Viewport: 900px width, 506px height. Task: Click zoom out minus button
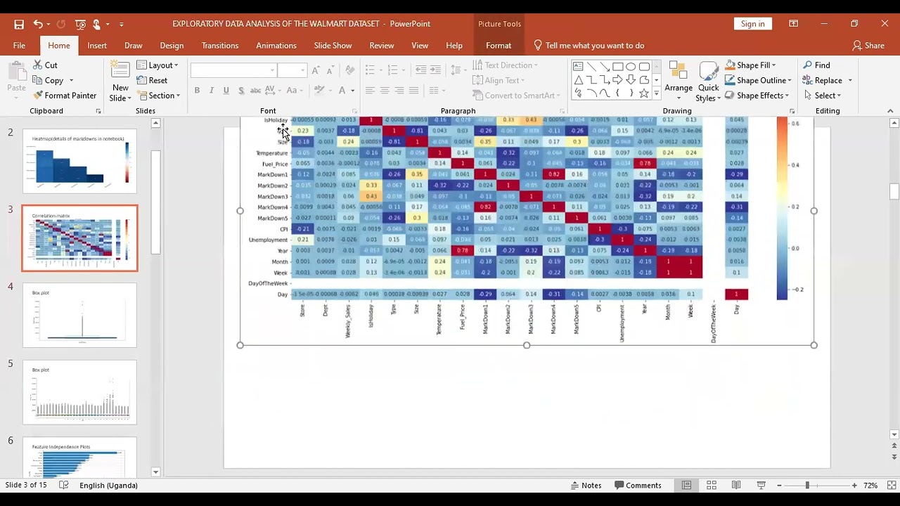tap(779, 485)
